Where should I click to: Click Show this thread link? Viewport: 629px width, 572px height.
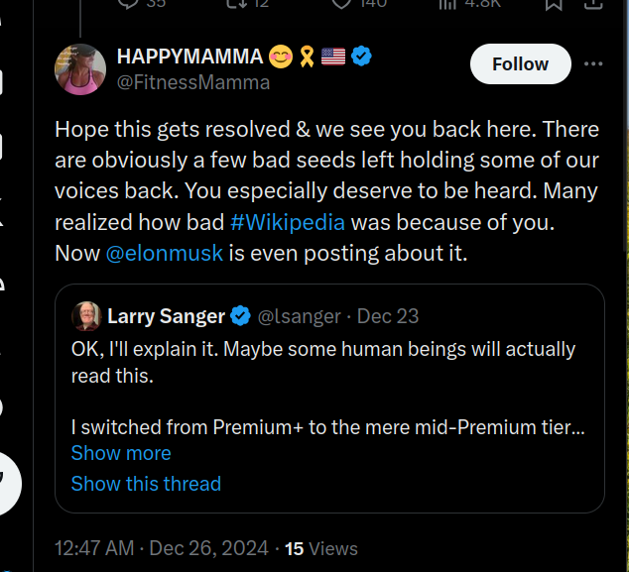coord(146,484)
